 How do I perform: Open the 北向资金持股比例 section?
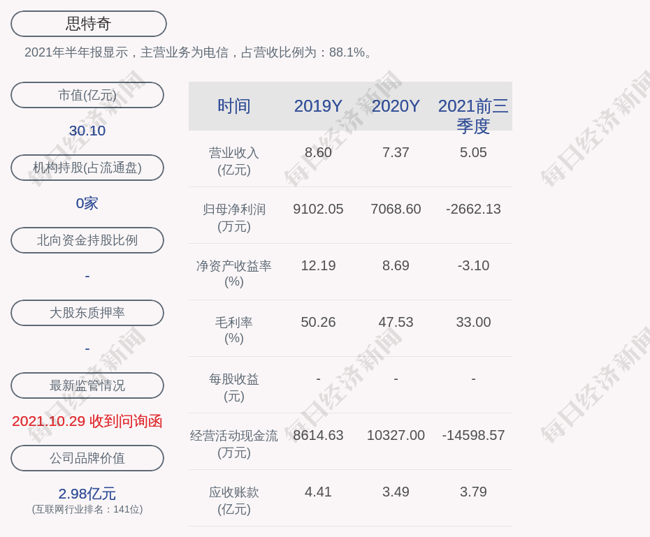click(87, 240)
